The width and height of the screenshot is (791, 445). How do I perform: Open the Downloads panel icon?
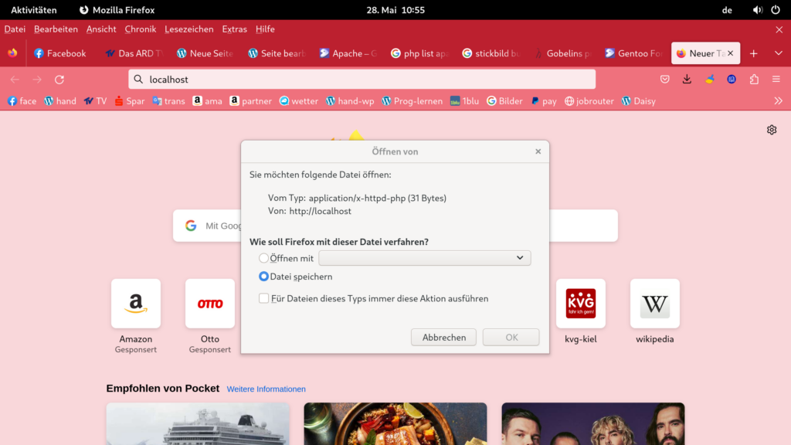point(687,80)
